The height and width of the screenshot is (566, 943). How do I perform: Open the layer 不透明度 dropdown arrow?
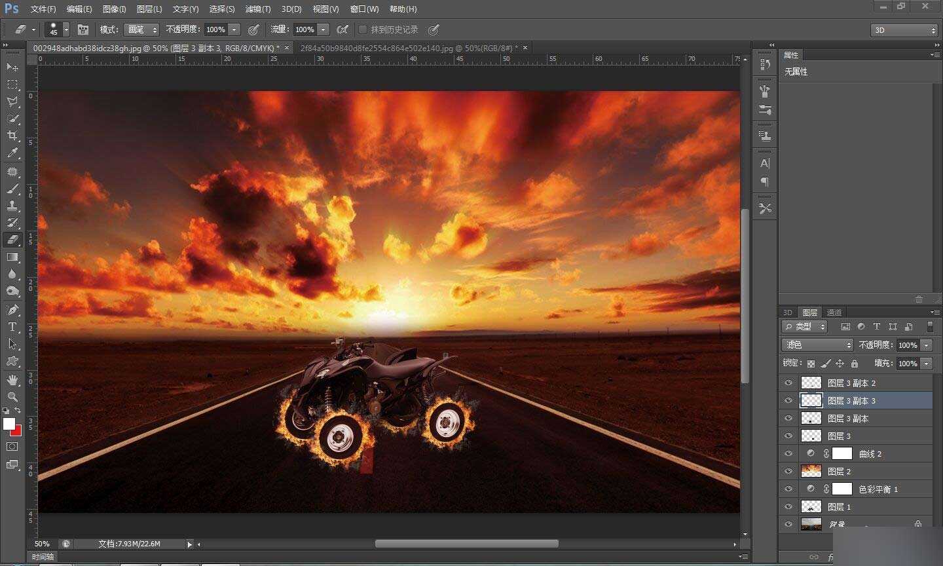[x=927, y=345]
